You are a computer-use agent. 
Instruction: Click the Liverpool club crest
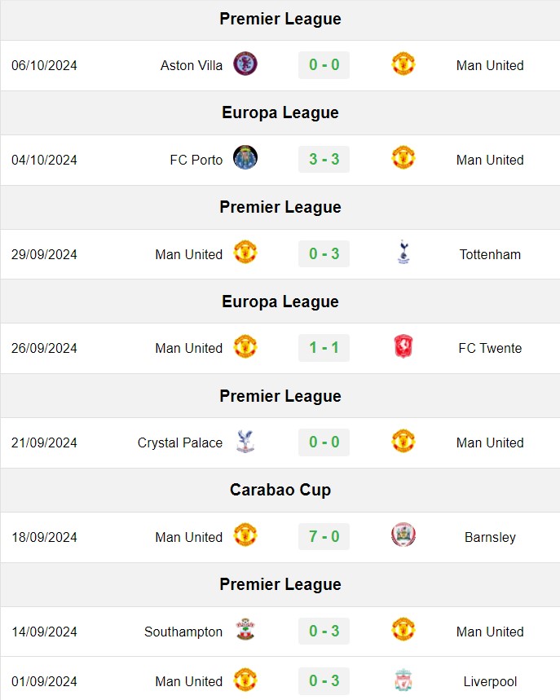point(403,680)
